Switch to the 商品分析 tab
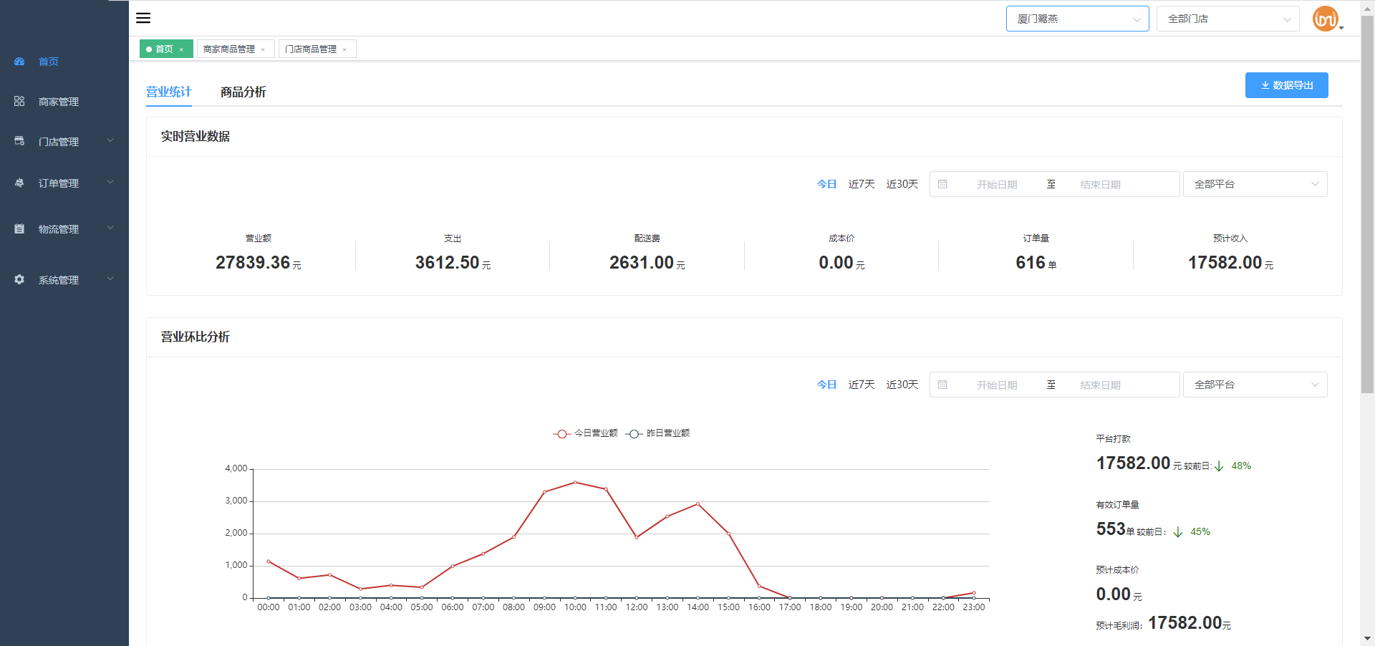The image size is (1375, 646). [243, 92]
